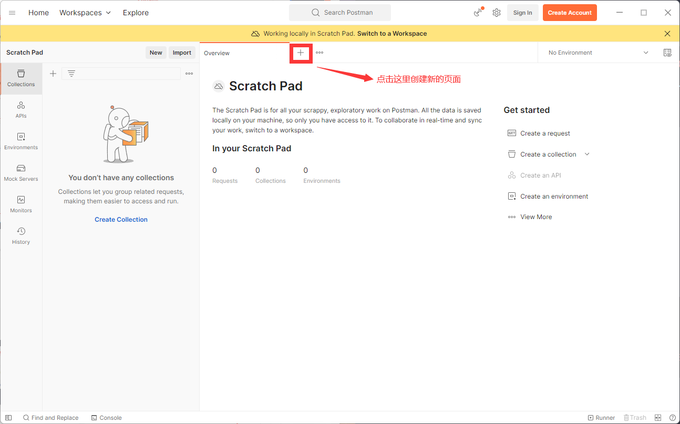Click the Import button
The image size is (680, 424).
(182, 53)
